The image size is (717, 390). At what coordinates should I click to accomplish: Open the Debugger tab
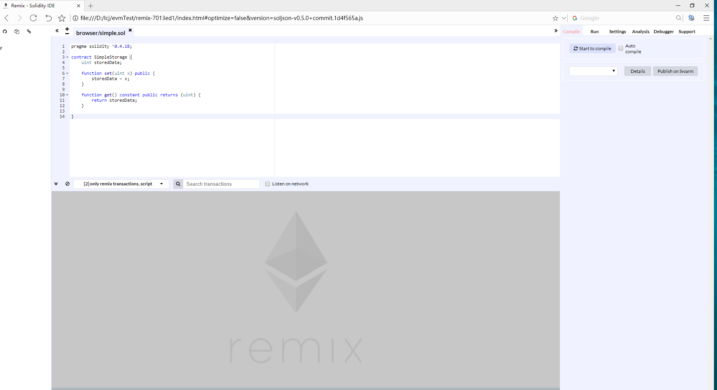pyautogui.click(x=663, y=32)
